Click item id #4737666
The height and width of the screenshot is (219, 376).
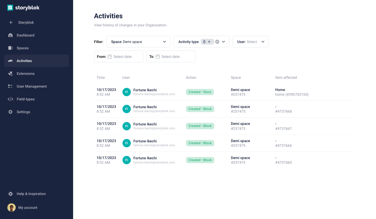coord(284,145)
